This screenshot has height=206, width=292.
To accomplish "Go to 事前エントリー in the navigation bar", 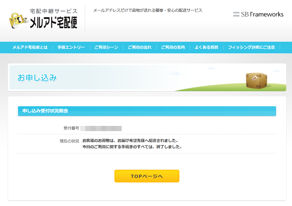I will (x=71, y=47).
